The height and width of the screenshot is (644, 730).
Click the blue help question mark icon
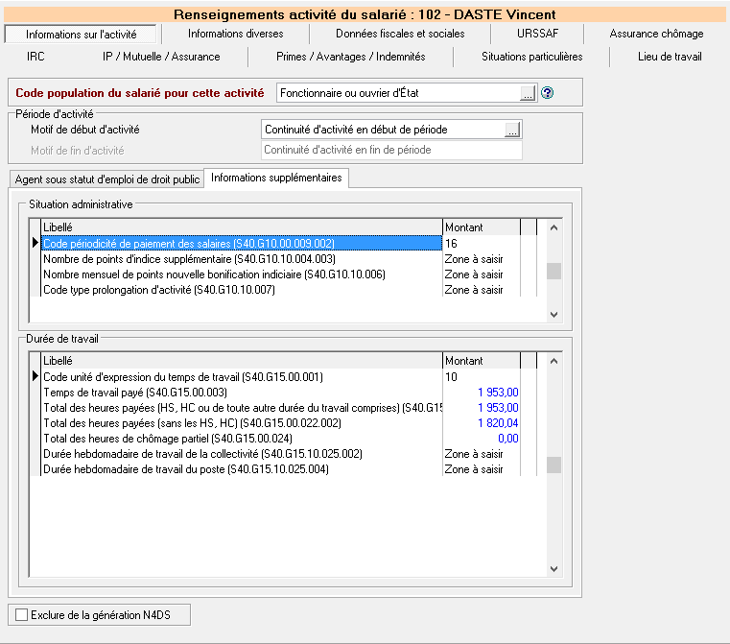pos(548,93)
